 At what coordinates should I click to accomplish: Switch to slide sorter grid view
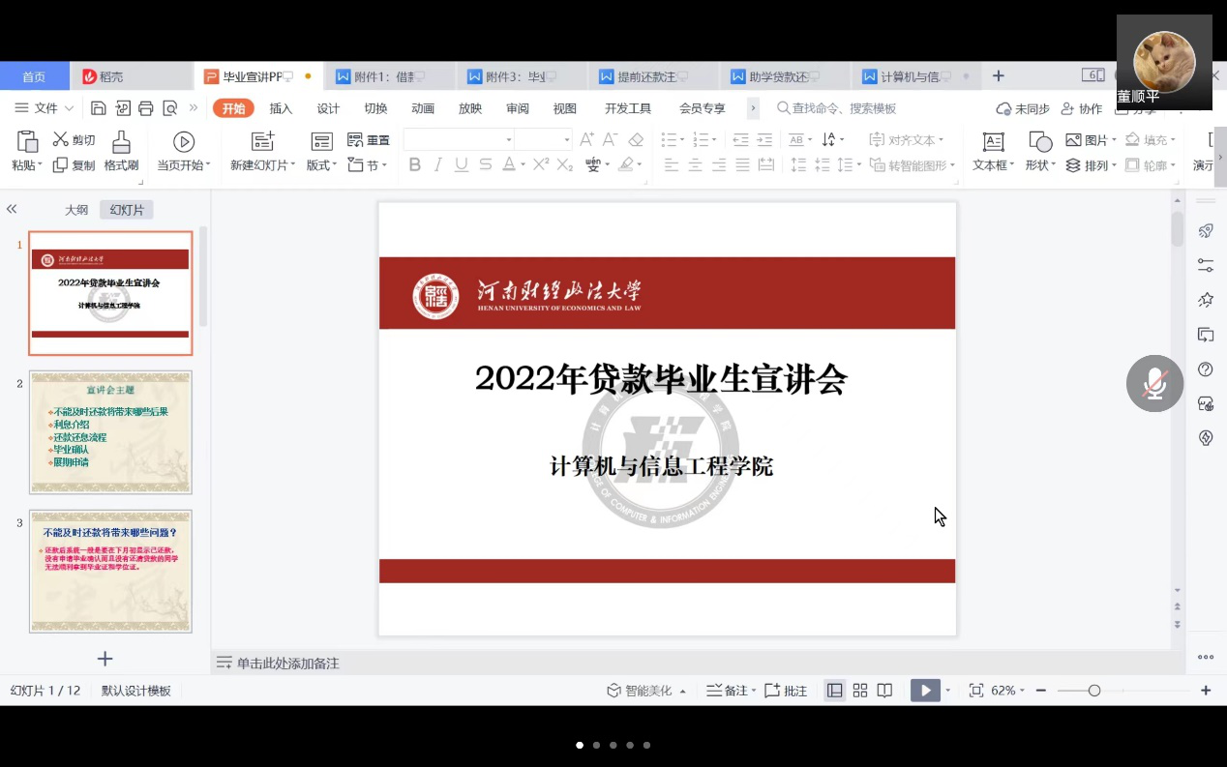[859, 691]
